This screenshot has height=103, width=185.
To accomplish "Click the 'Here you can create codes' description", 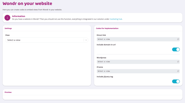I will coord(32,10).
